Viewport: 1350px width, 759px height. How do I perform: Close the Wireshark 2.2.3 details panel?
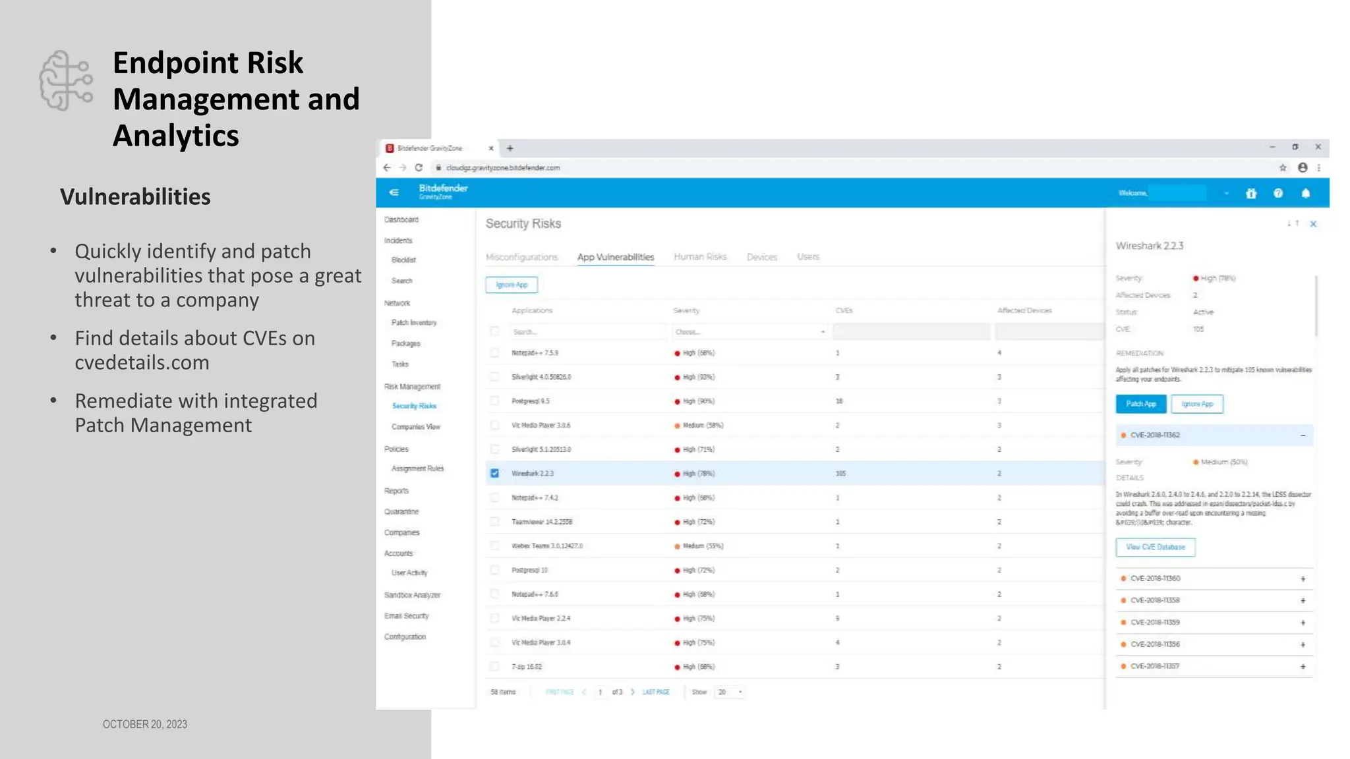(x=1313, y=224)
